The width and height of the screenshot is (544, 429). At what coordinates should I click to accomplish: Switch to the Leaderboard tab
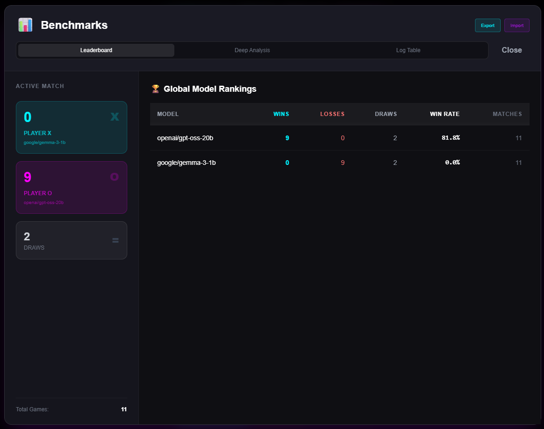[x=96, y=50]
